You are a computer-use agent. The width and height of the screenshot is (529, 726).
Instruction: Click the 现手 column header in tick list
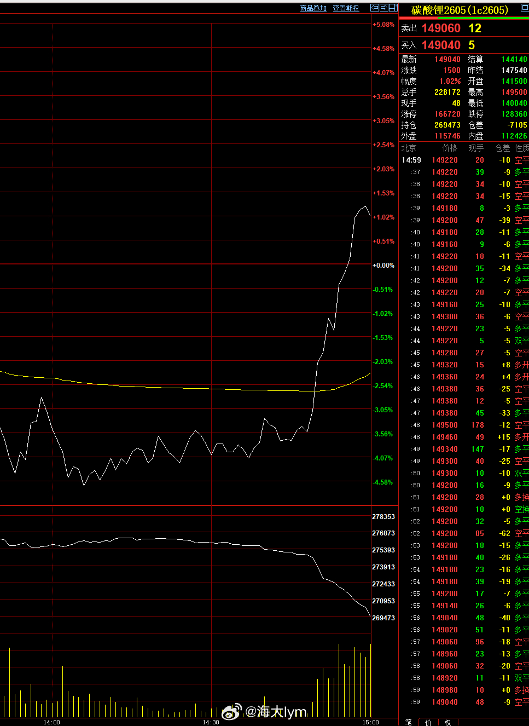(x=476, y=148)
